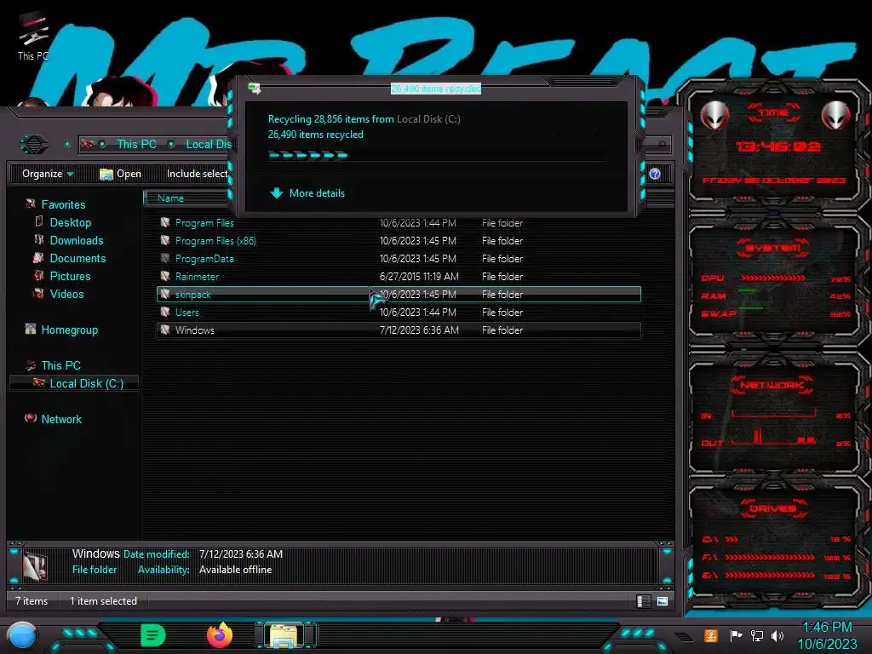The image size is (872, 654).
Task: Click the Documents sidebar icon
Action: (x=38, y=257)
